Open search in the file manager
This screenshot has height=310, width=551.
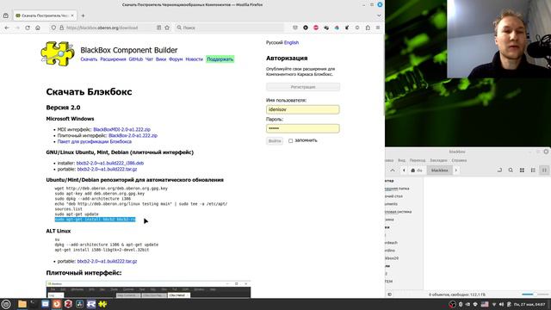(511, 170)
